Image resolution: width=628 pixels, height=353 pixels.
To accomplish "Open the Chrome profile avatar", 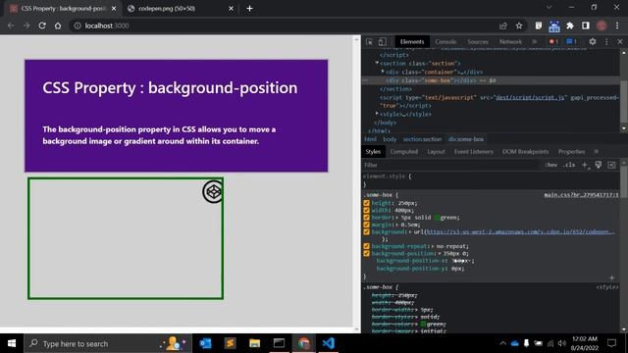I will [602, 25].
